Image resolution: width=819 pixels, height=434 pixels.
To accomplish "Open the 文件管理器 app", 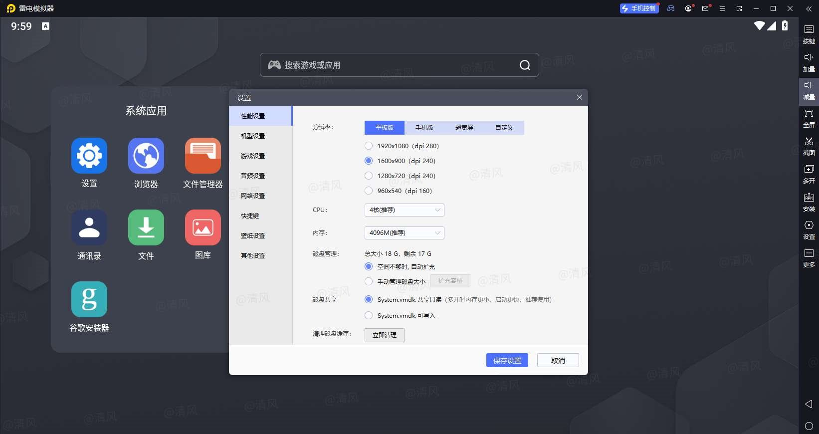I will (203, 156).
